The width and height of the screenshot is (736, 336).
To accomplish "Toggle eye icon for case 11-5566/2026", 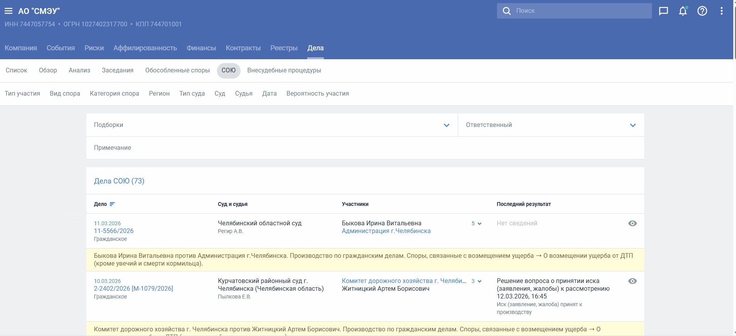I will pyautogui.click(x=632, y=223).
